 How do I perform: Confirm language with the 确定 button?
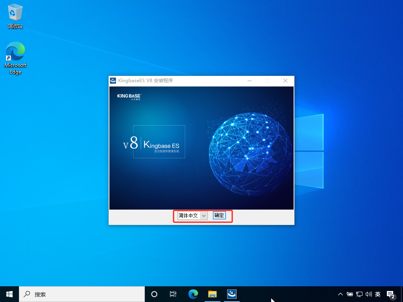click(x=219, y=215)
